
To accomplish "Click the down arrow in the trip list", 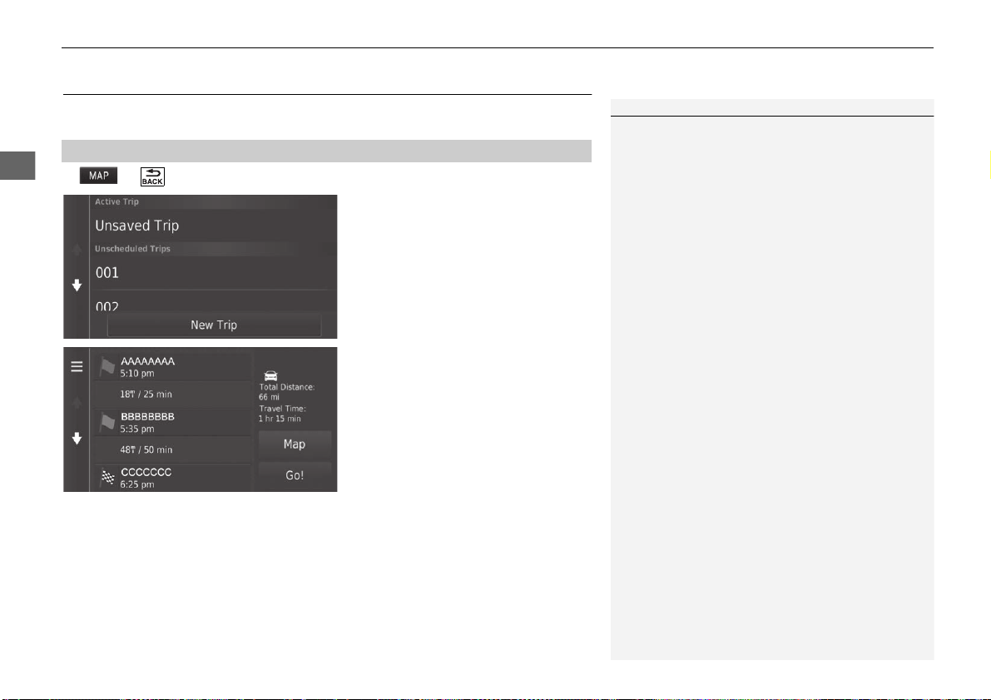I will click(77, 285).
